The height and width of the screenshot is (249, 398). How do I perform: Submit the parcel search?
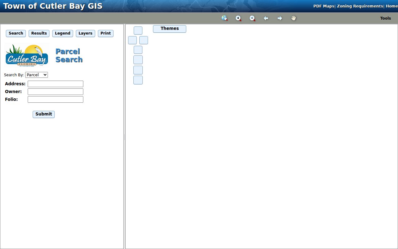[x=44, y=114]
